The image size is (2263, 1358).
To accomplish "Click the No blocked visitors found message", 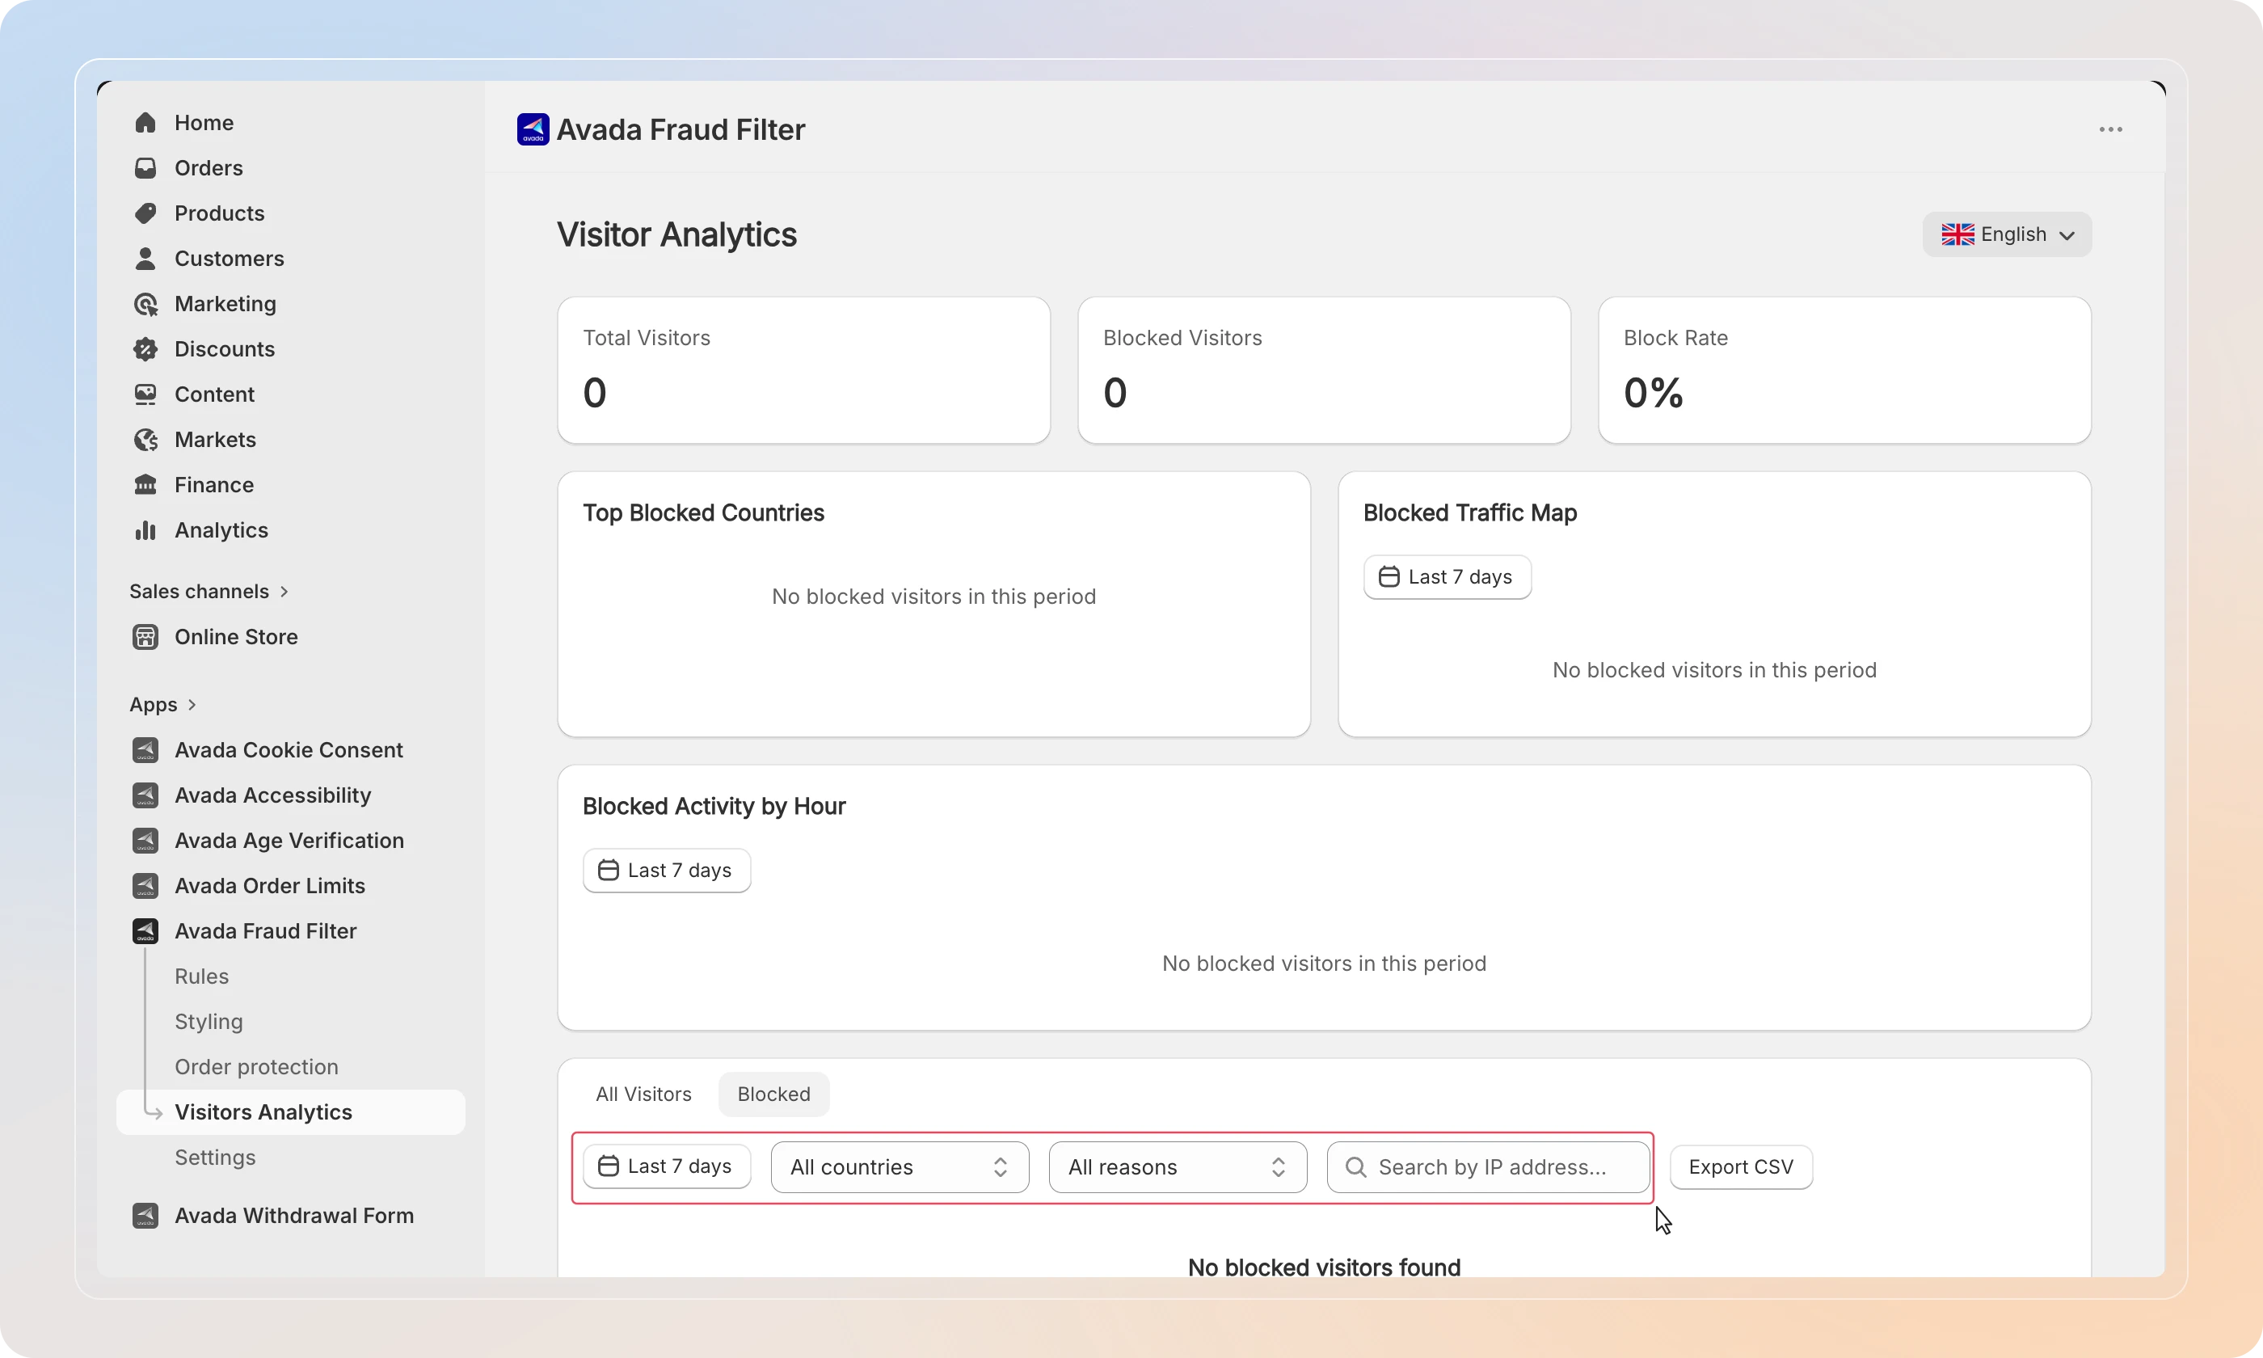I will point(1324,1267).
